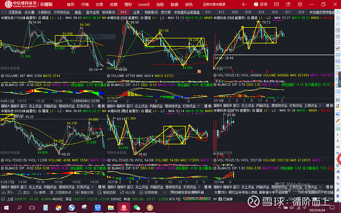341x213 pixels.
Task: Click 两融资金 under the 周线 chart
Action: coord(156,187)
